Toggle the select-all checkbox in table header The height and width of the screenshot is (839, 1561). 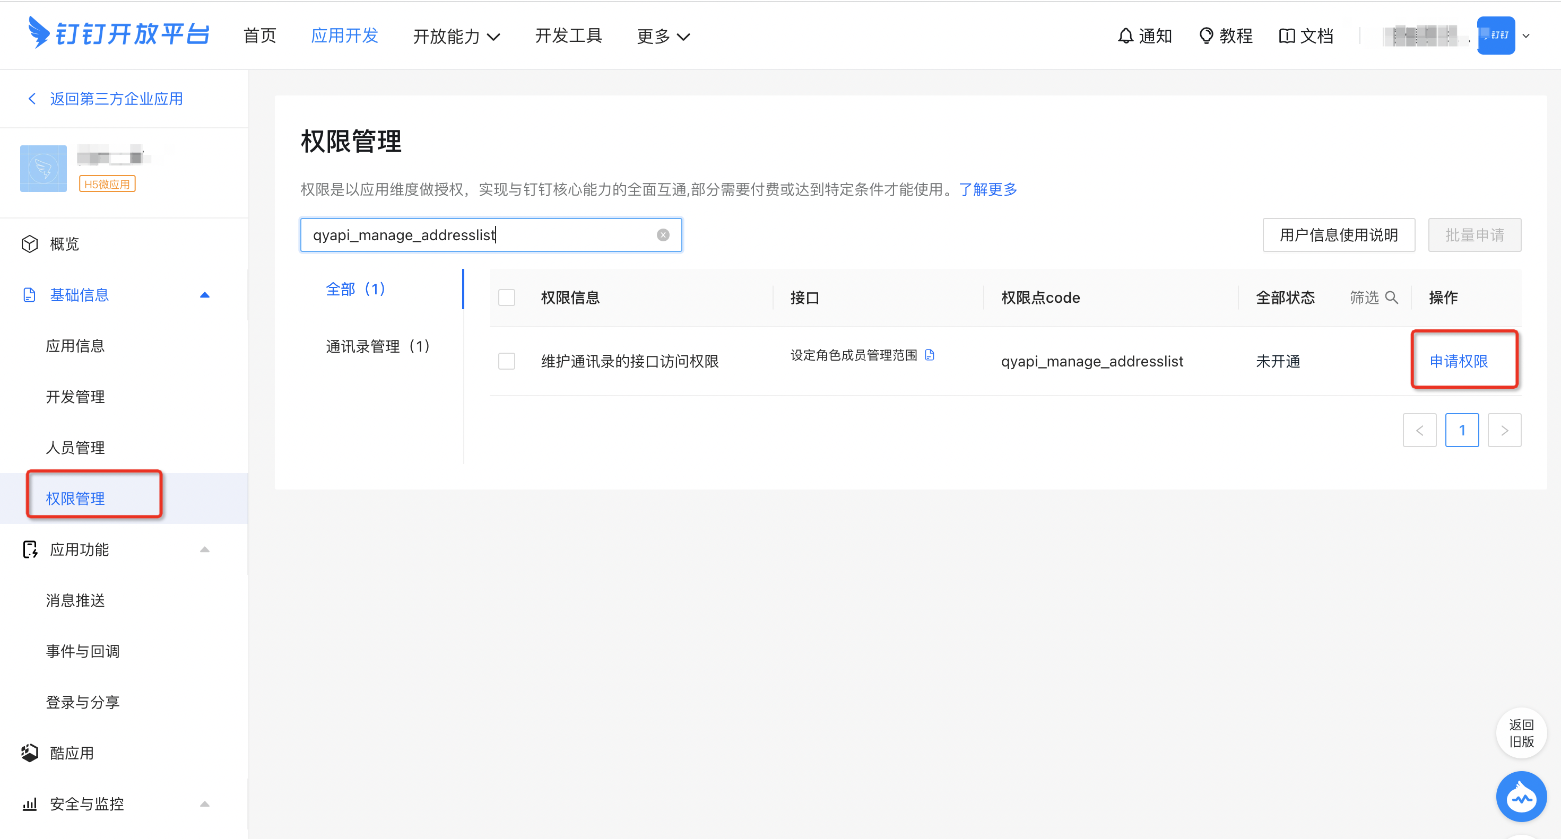(507, 298)
